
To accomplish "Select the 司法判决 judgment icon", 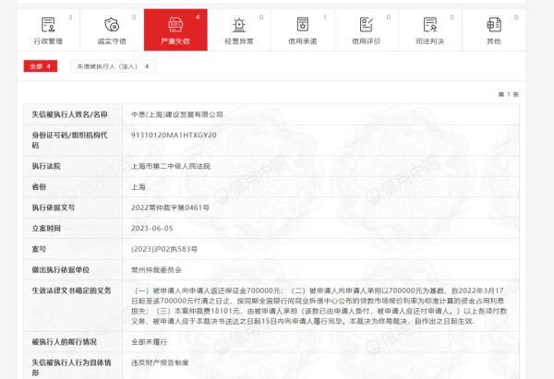I will 430,25.
